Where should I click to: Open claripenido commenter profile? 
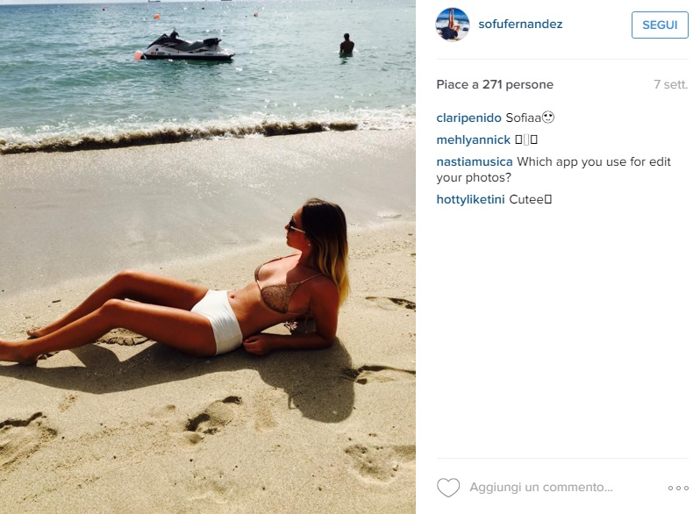[x=468, y=118]
